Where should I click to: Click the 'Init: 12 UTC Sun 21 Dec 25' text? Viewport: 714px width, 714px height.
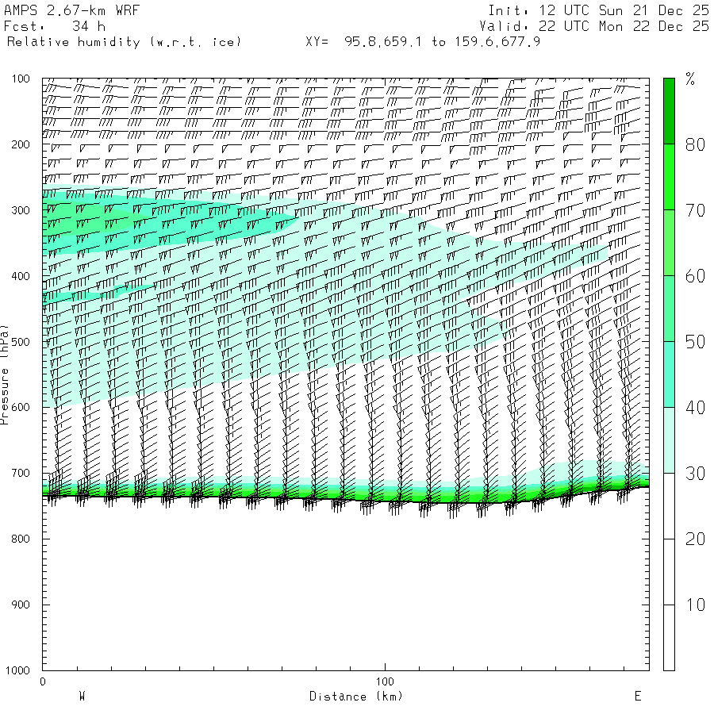point(598,10)
